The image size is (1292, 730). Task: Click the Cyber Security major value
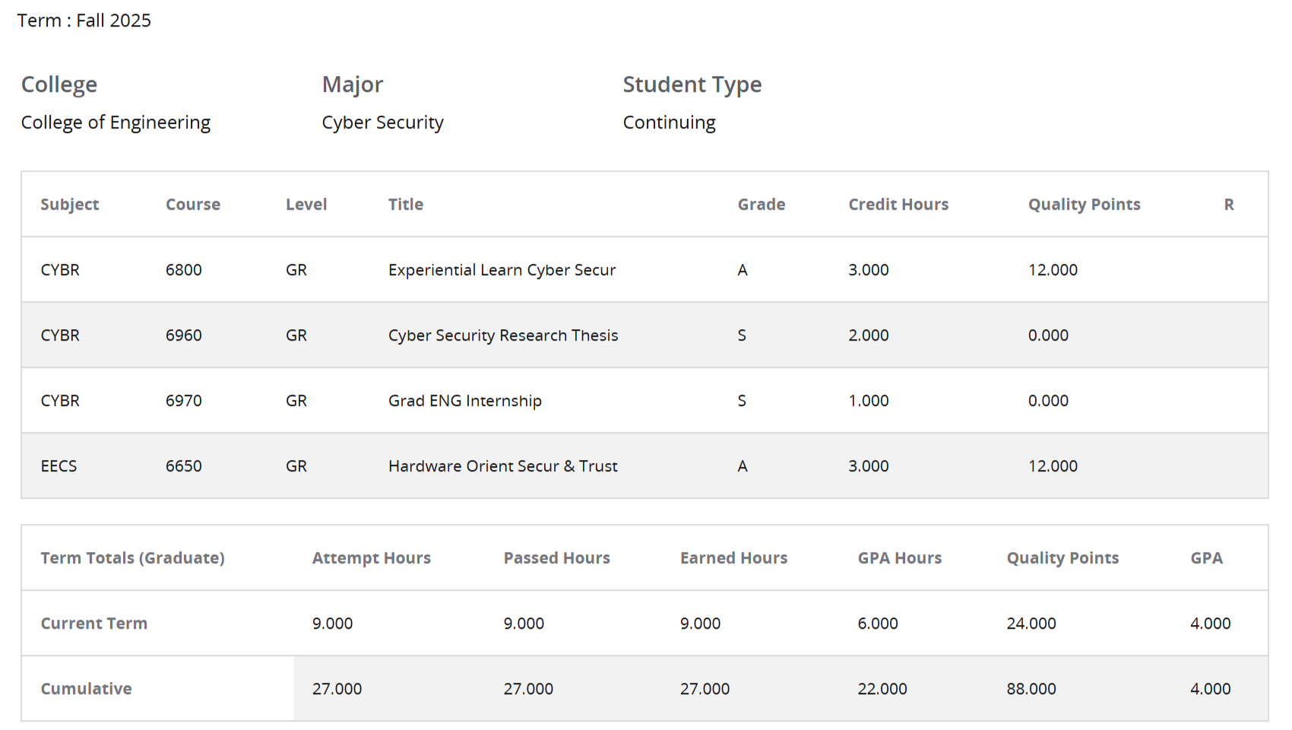tap(382, 122)
